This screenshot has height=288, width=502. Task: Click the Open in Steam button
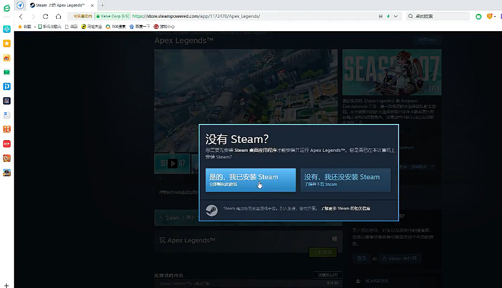(x=400, y=259)
